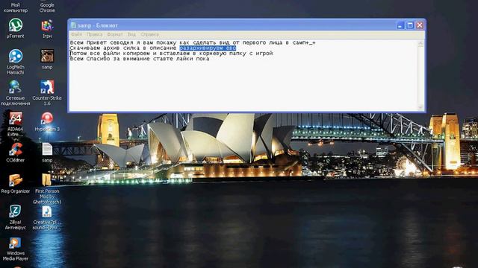Select the HyperCam 3 desktop shortcut
This screenshot has width=478, height=268.
[x=47, y=121]
